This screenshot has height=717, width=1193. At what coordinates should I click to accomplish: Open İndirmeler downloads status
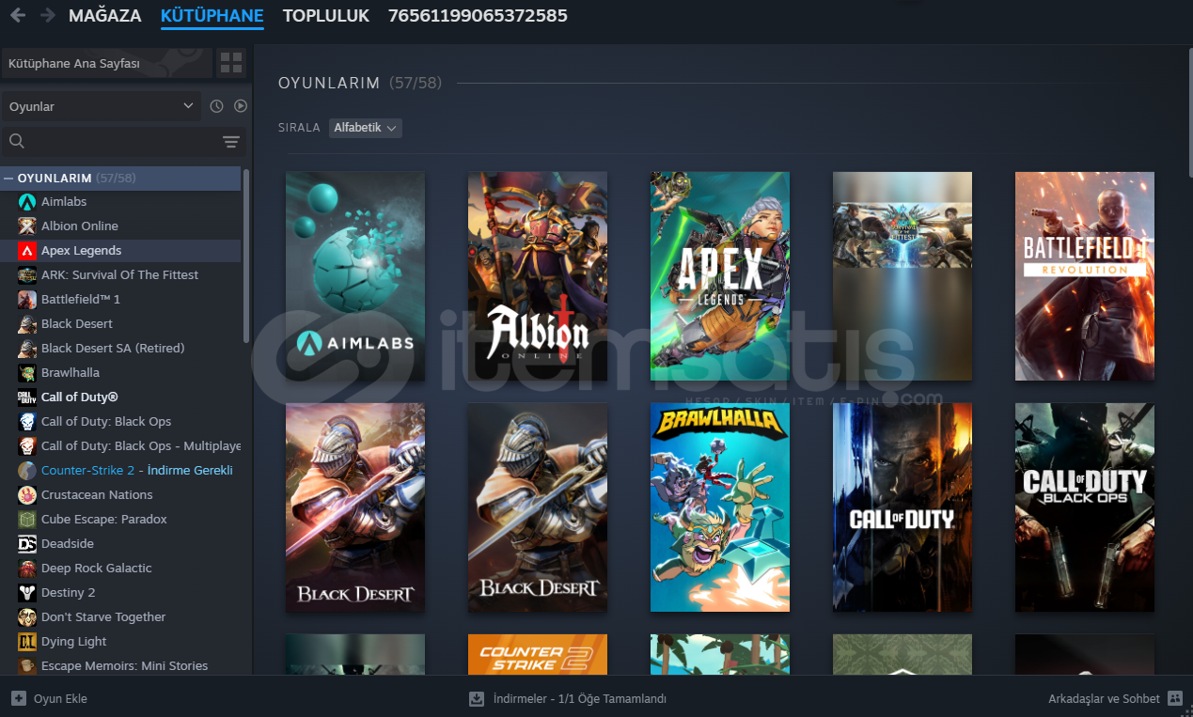coord(568,699)
